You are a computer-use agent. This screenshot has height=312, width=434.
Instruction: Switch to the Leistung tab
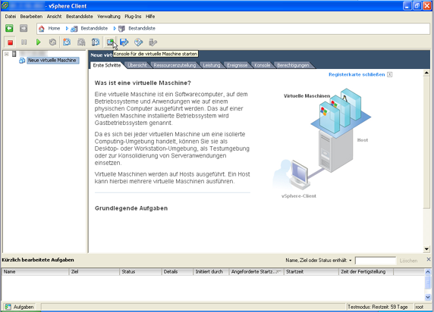coord(212,65)
